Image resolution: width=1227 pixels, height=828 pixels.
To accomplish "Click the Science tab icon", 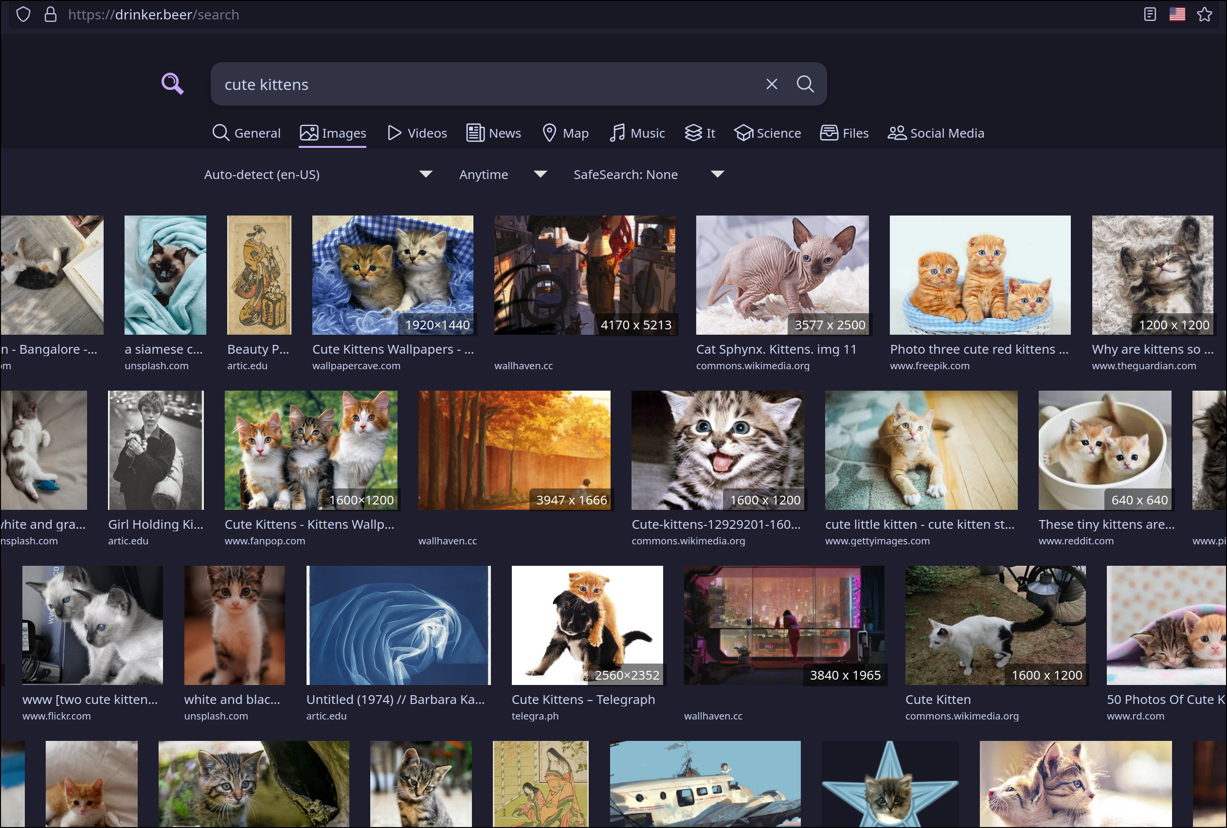I will click(743, 132).
